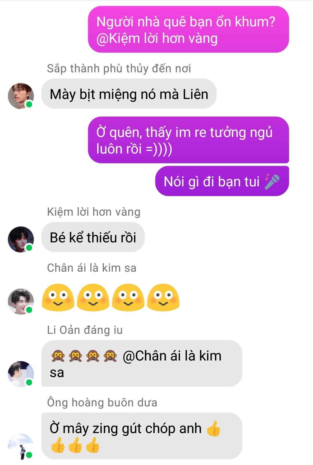Screen dimensions: 313x465
Task: Tap Ông hoàng buôn dưa's profile picture
Action: [x=21, y=447]
